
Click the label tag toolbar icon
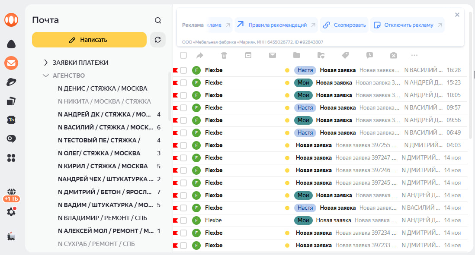(x=345, y=55)
